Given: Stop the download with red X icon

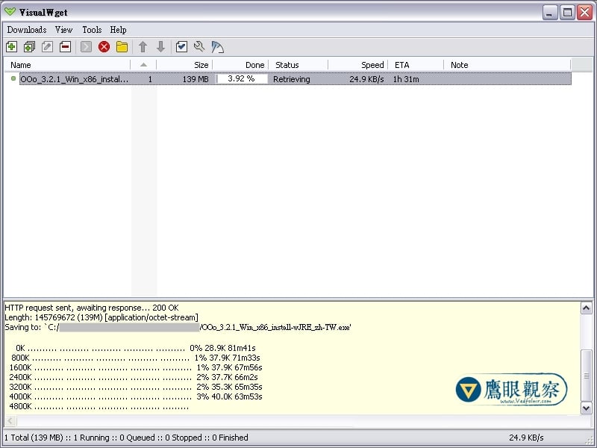Looking at the screenshot, I should (x=104, y=47).
